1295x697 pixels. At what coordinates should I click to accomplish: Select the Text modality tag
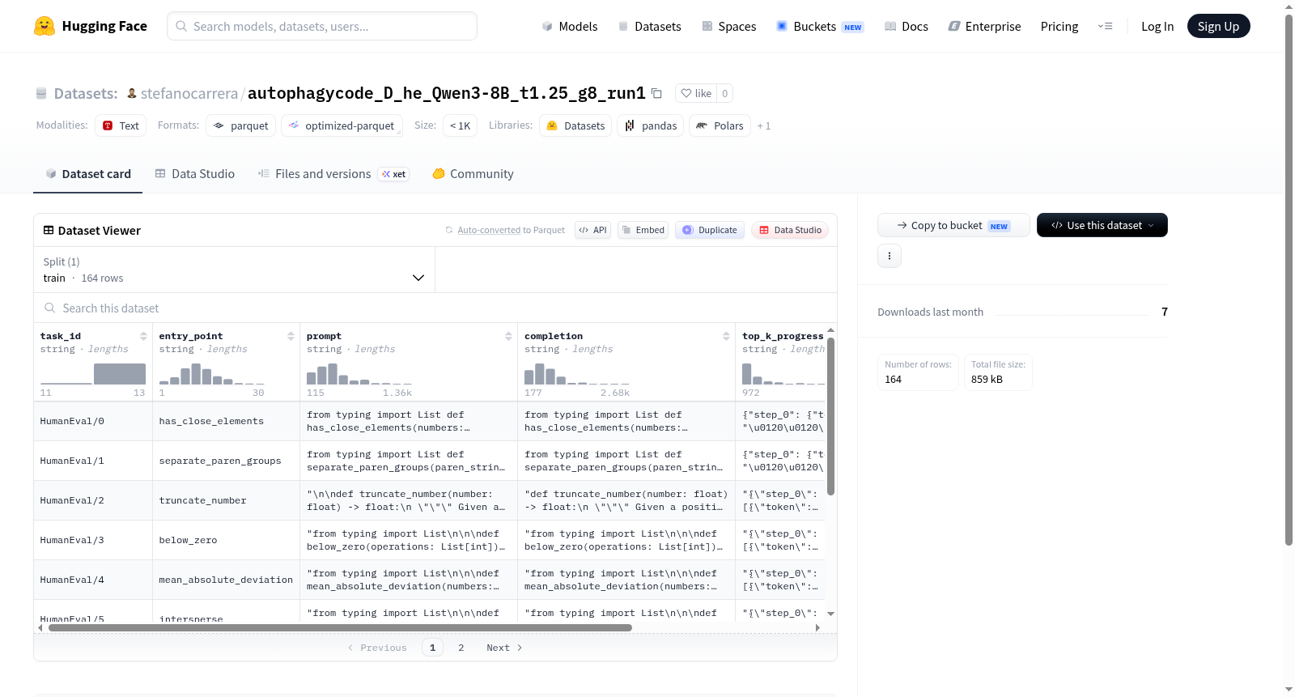(x=121, y=125)
